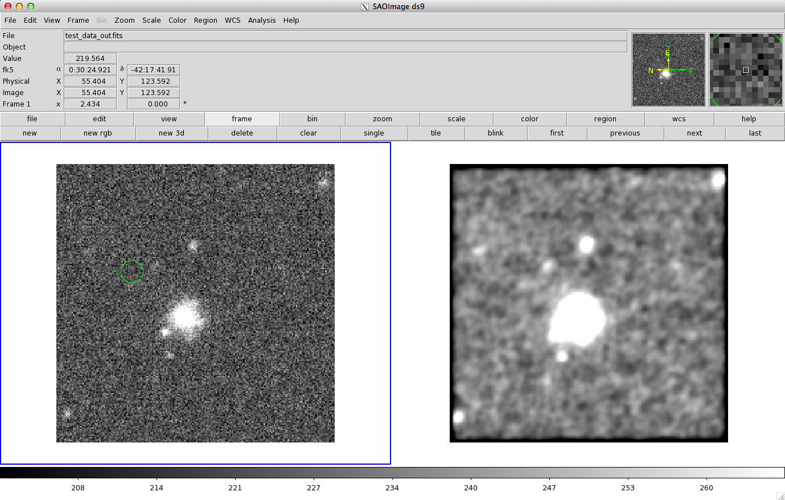This screenshot has width=785, height=500.
Task: Click the 'help' buttonbar button
Action: [x=749, y=119]
